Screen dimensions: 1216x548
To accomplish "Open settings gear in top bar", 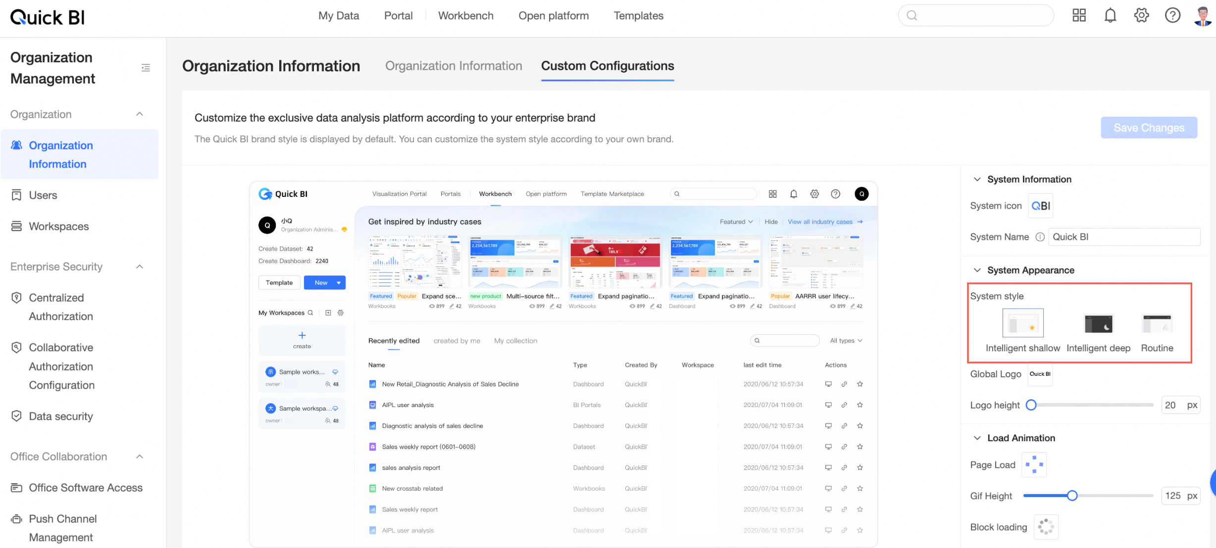I will [x=1141, y=15].
